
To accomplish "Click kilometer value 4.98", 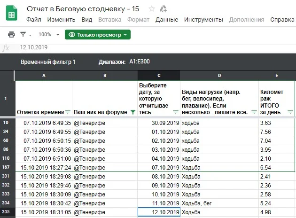I will pyautogui.click(x=277, y=212).
